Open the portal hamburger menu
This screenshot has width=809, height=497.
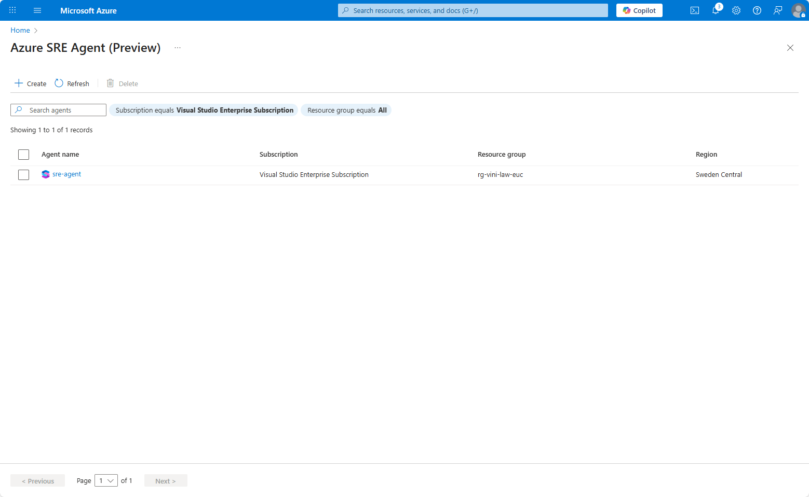point(37,10)
